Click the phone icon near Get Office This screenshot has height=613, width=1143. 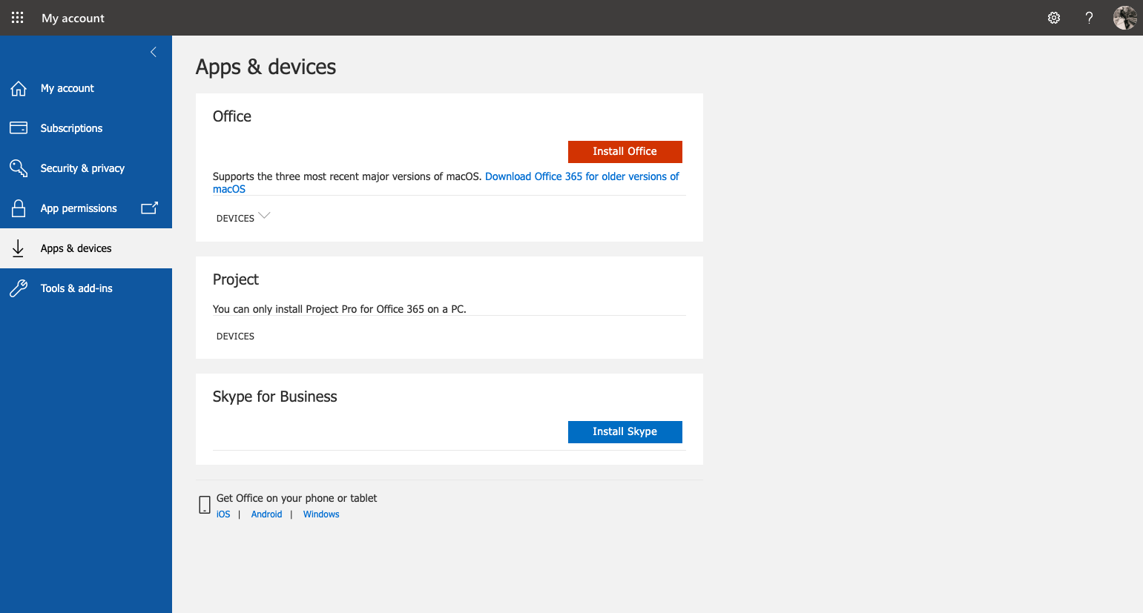click(x=205, y=506)
